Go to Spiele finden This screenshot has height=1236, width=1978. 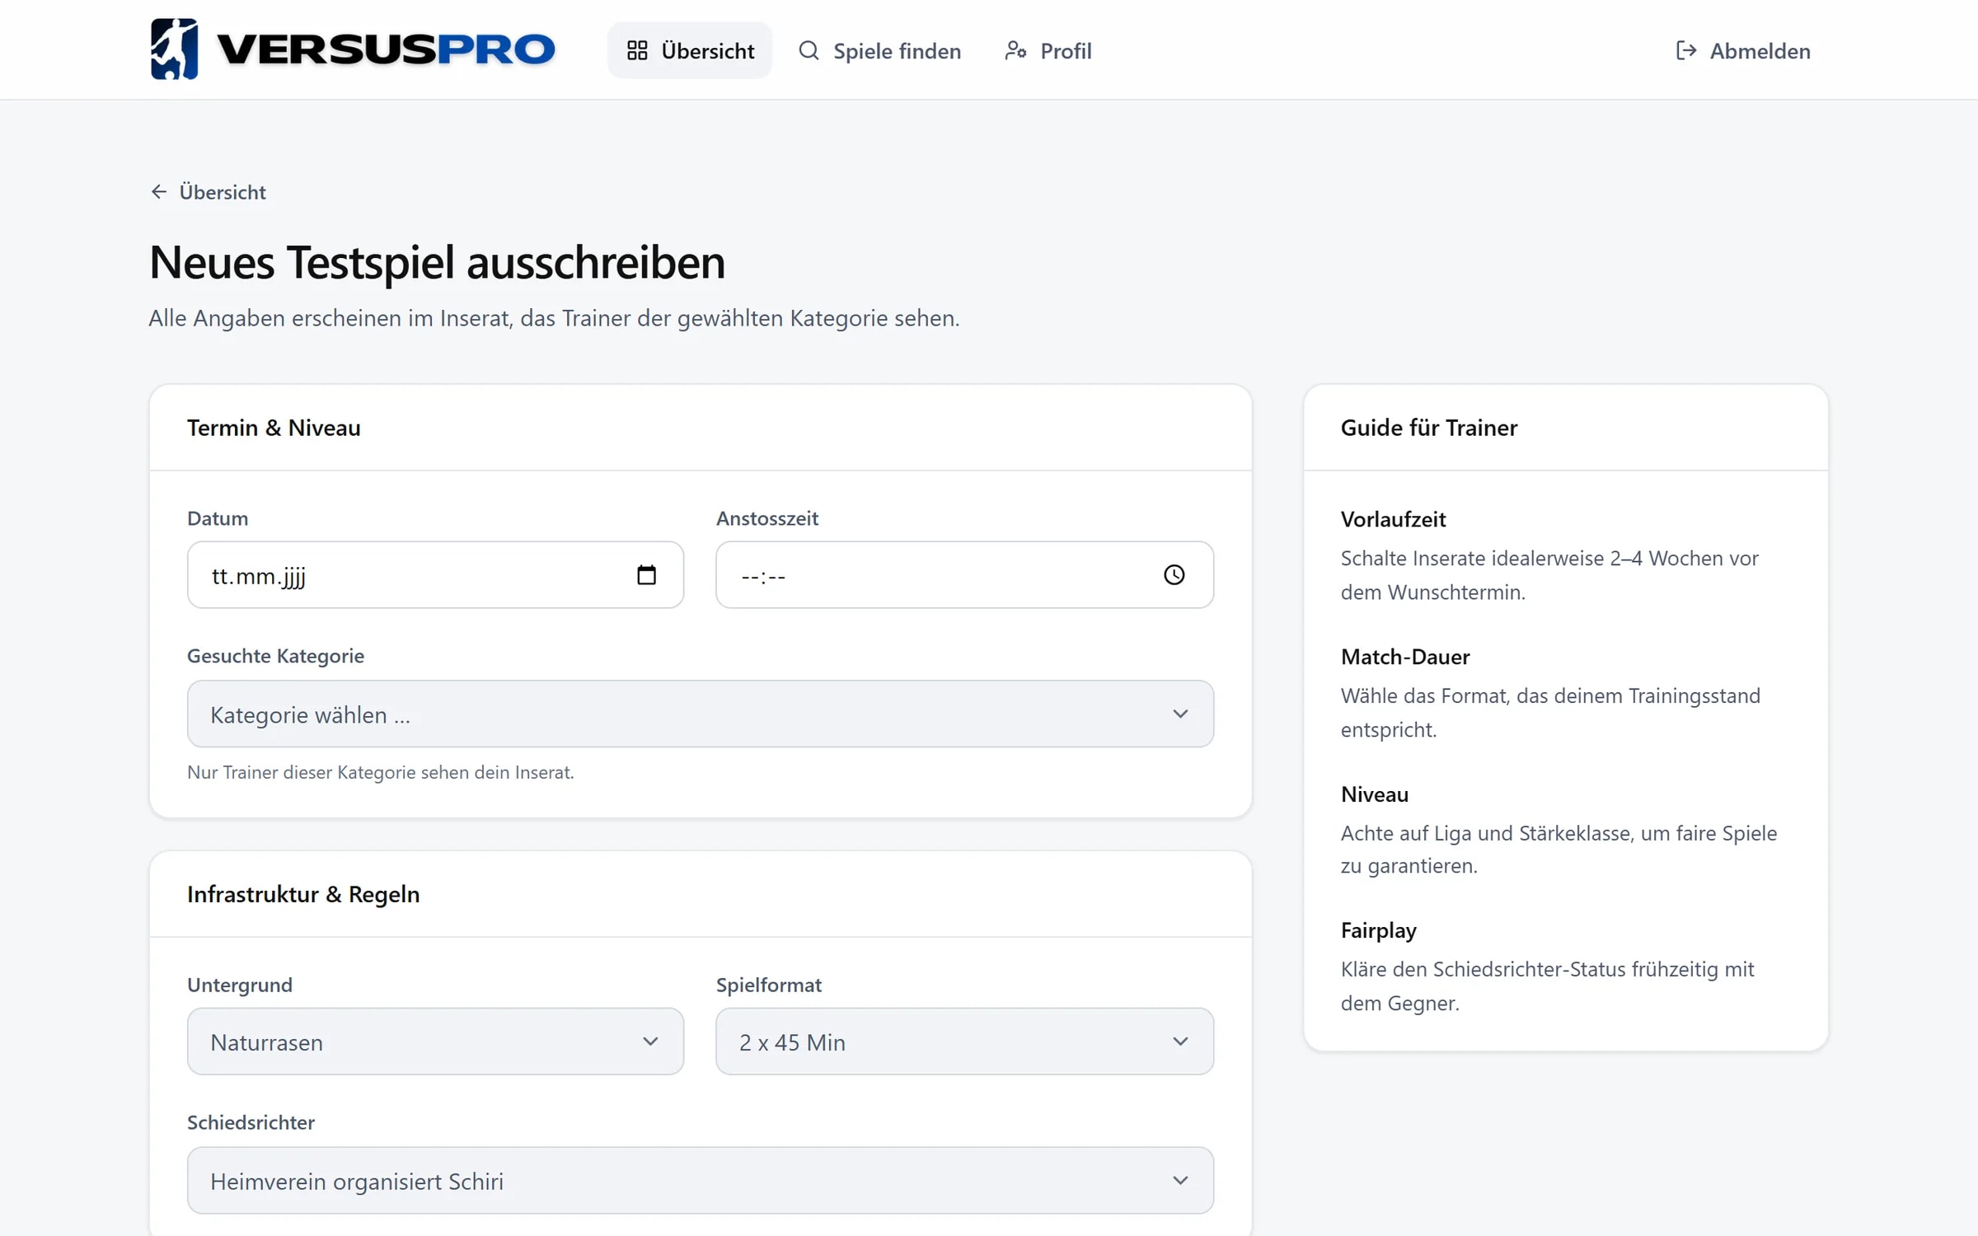coord(879,50)
